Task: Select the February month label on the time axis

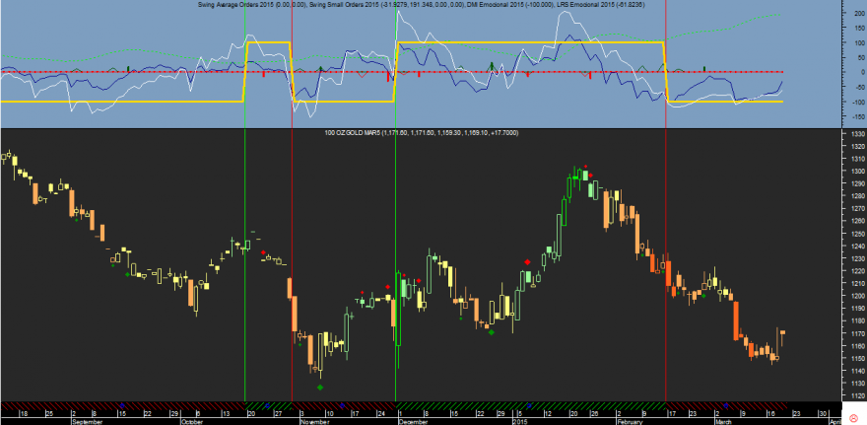Action: point(630,421)
